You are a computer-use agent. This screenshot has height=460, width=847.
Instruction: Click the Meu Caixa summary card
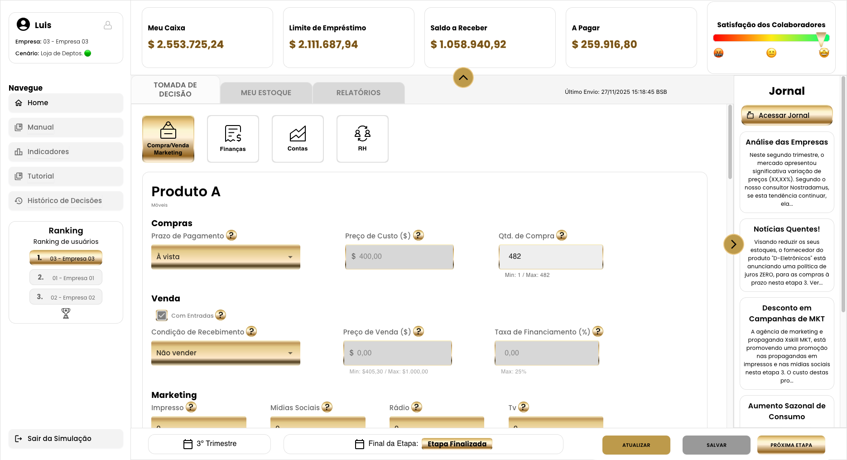(207, 38)
